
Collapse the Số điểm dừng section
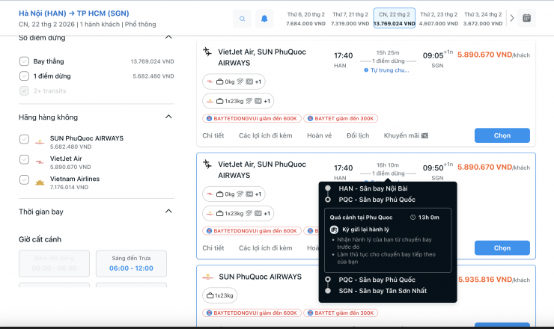coord(167,37)
